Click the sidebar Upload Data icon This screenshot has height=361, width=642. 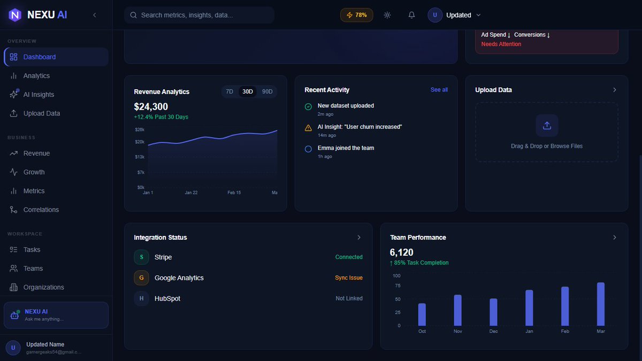(13, 113)
